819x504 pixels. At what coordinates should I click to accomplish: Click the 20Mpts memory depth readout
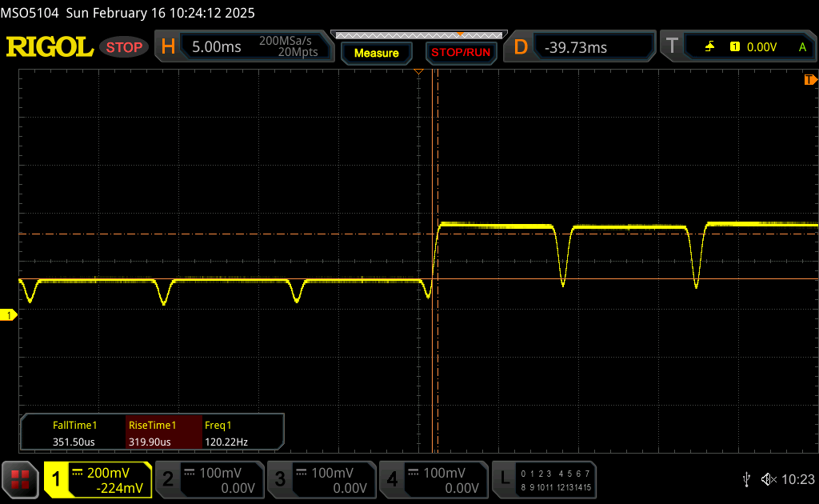(298, 52)
